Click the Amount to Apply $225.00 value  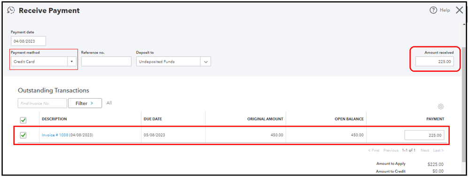tap(436, 164)
